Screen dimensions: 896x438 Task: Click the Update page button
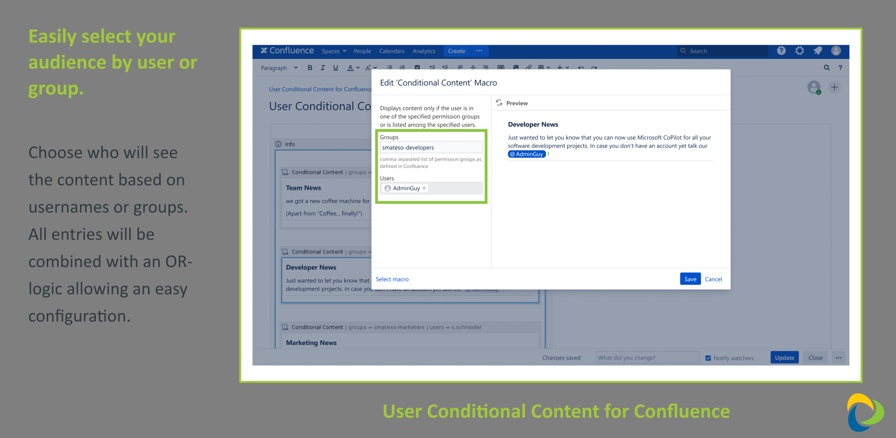[784, 358]
